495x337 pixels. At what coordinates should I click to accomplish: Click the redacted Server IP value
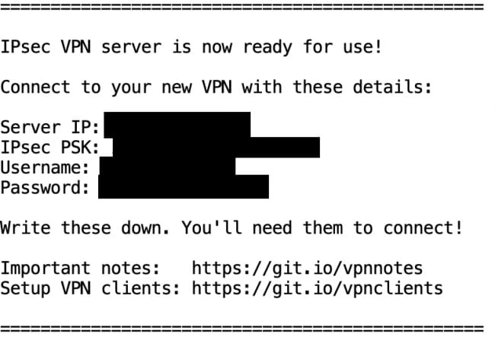[x=177, y=125]
